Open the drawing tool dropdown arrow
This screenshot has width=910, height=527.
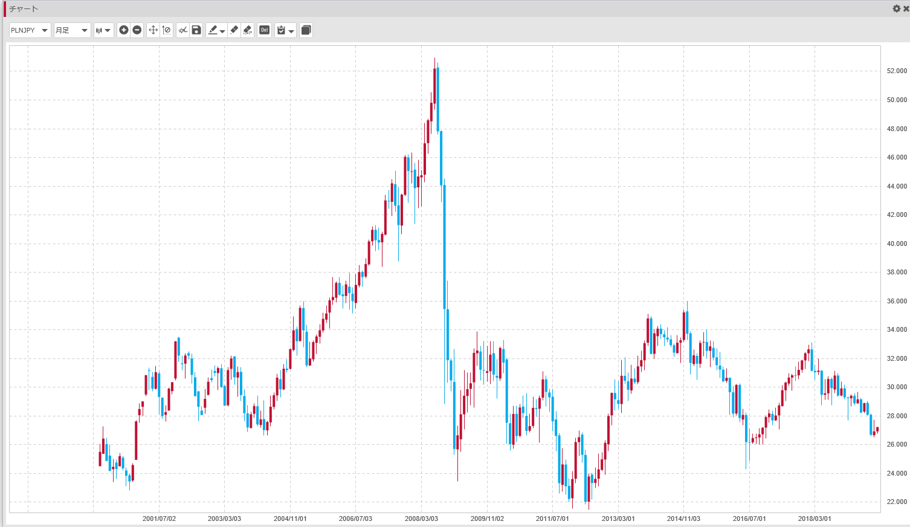tap(222, 31)
